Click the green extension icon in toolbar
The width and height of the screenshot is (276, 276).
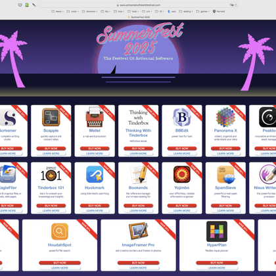point(27,5)
